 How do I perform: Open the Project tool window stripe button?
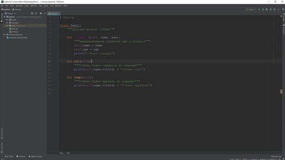pos(2,17)
